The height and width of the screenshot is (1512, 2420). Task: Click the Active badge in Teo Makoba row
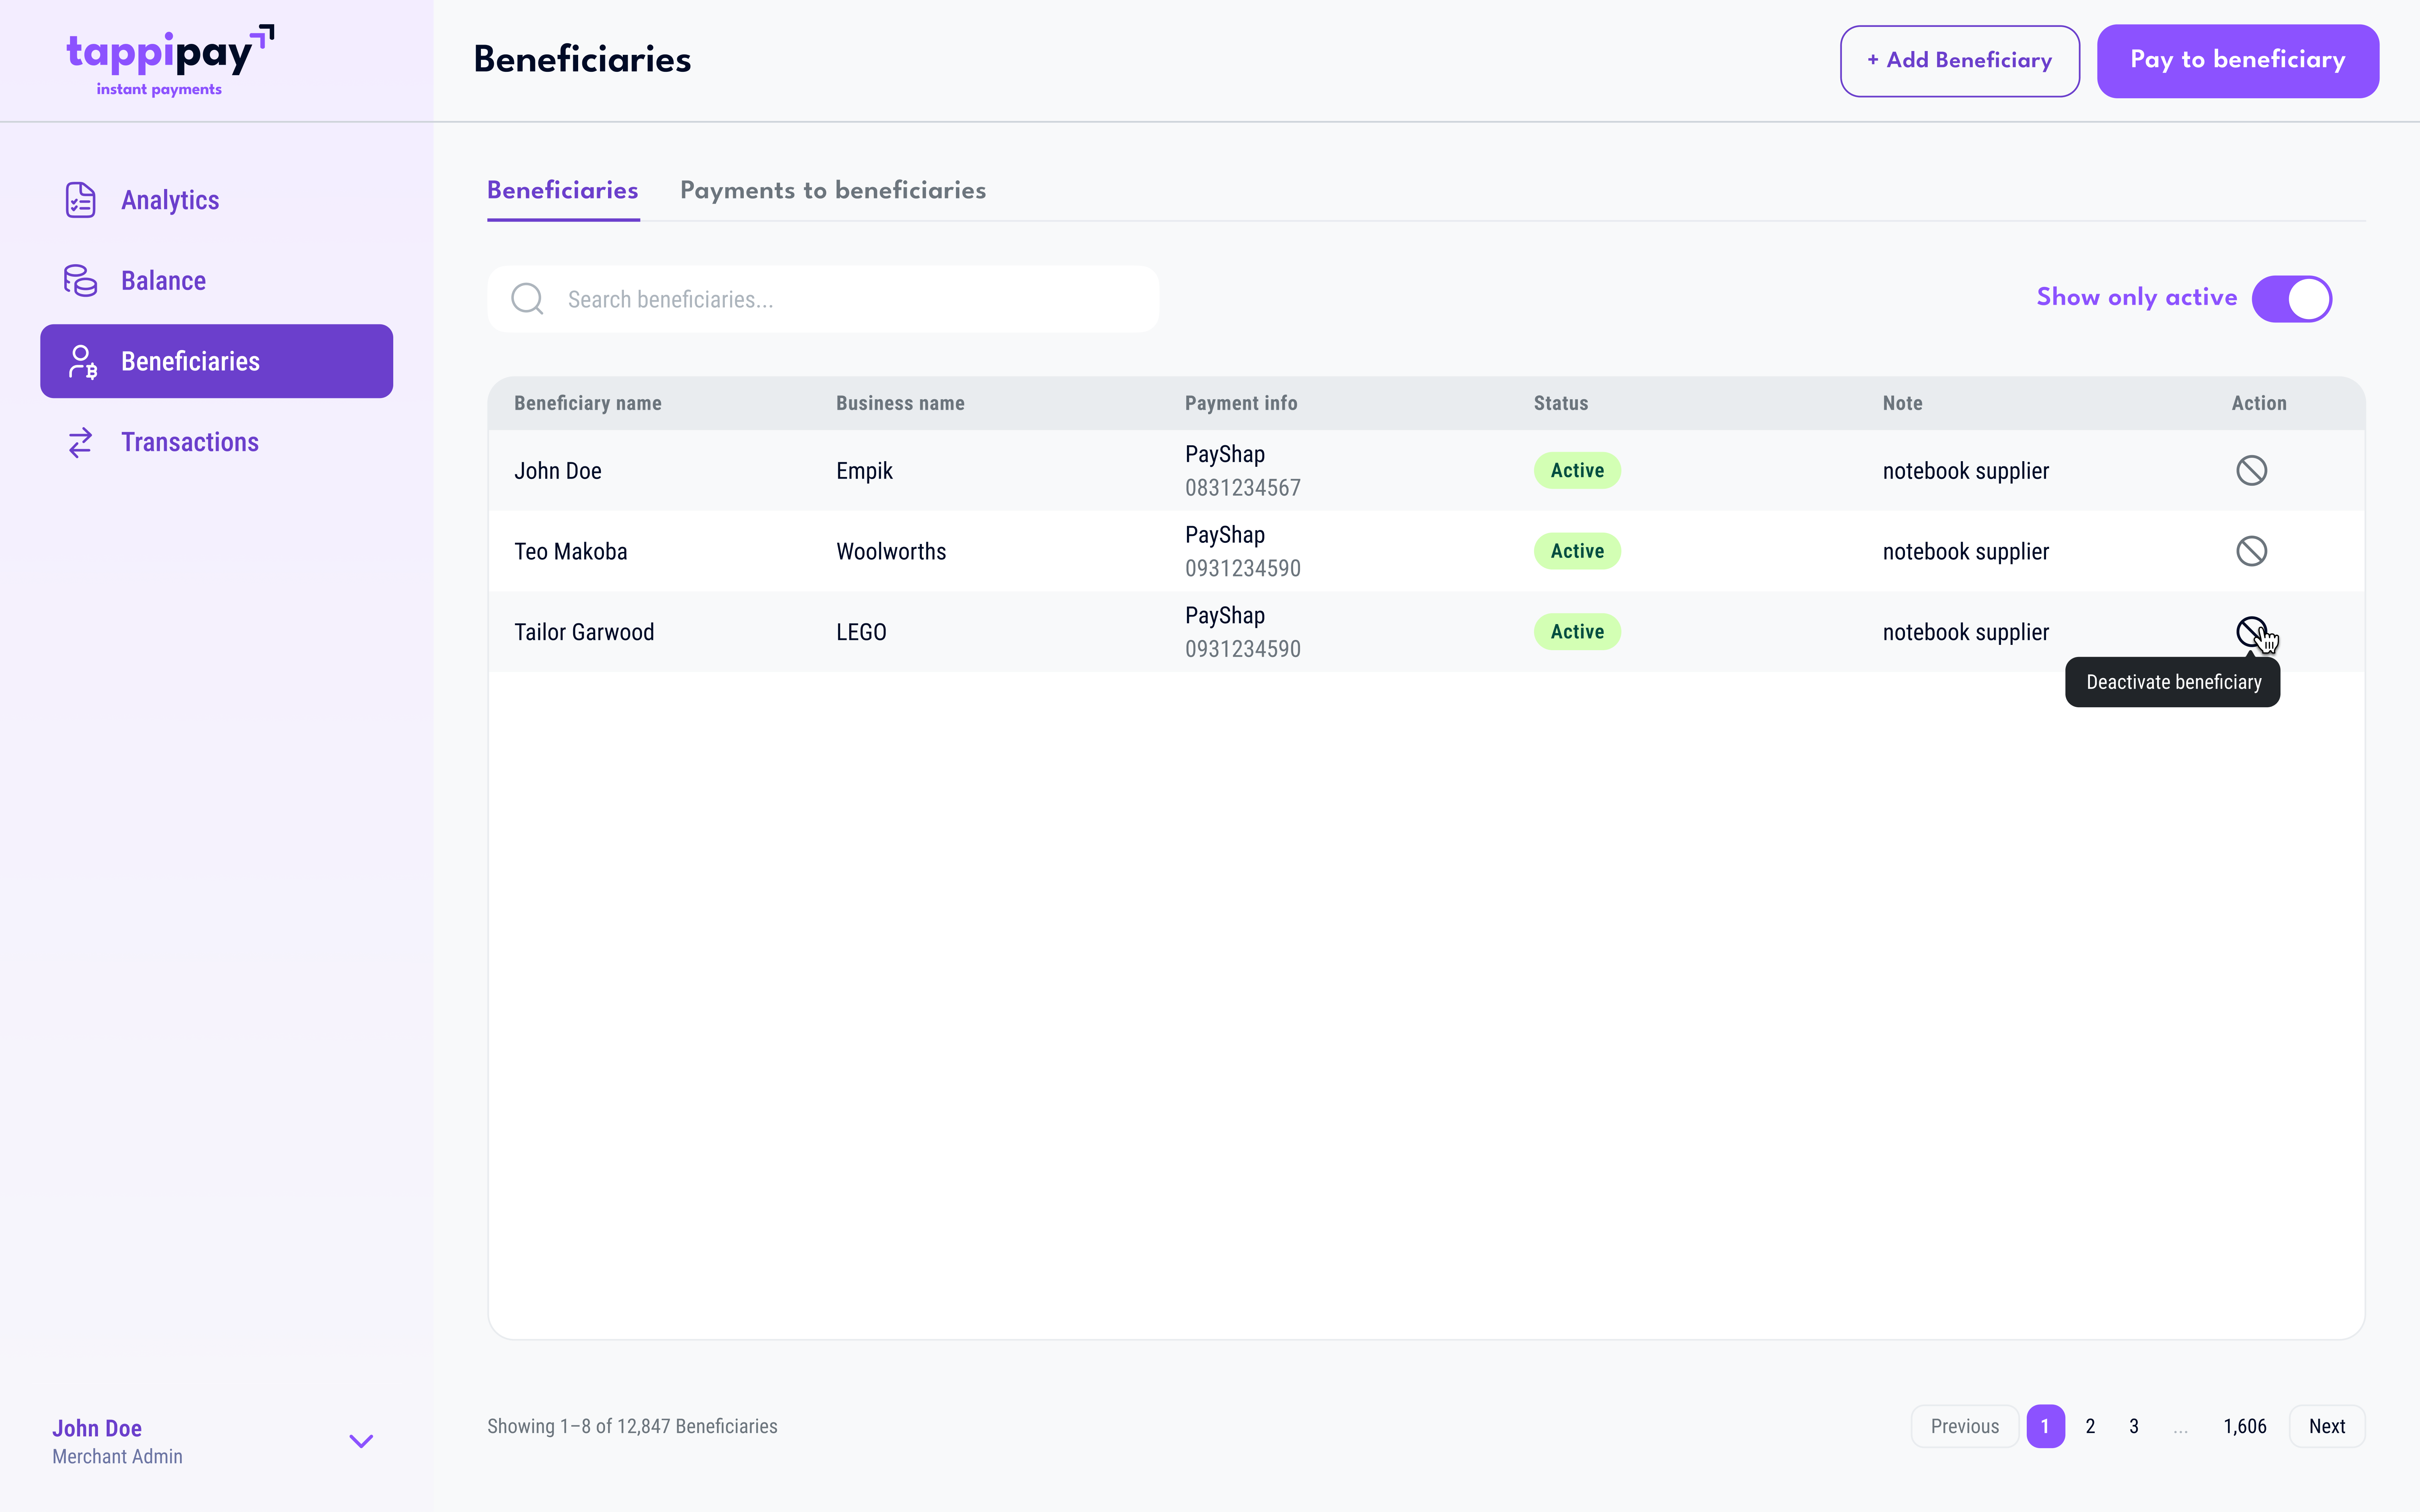1577,551
